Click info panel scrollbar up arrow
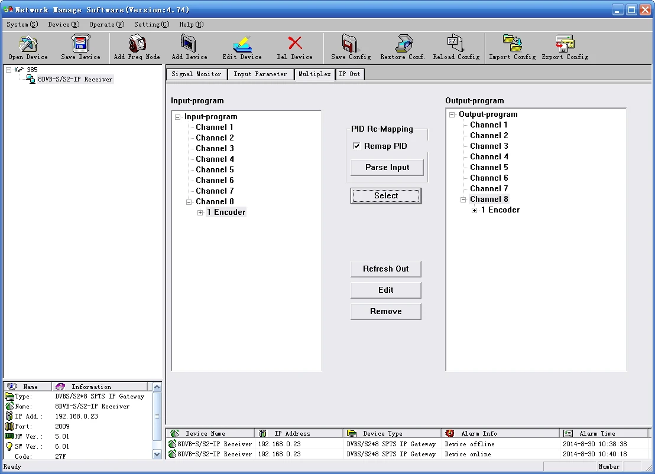The width and height of the screenshot is (655, 474). (x=157, y=387)
